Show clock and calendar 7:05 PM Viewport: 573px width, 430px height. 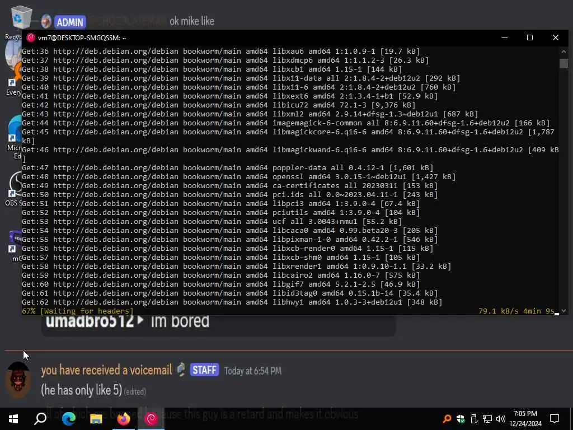pos(525,419)
